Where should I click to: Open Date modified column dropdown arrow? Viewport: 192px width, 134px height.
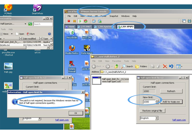(41, 39)
